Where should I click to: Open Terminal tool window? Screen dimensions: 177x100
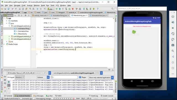click(x=8, y=96)
